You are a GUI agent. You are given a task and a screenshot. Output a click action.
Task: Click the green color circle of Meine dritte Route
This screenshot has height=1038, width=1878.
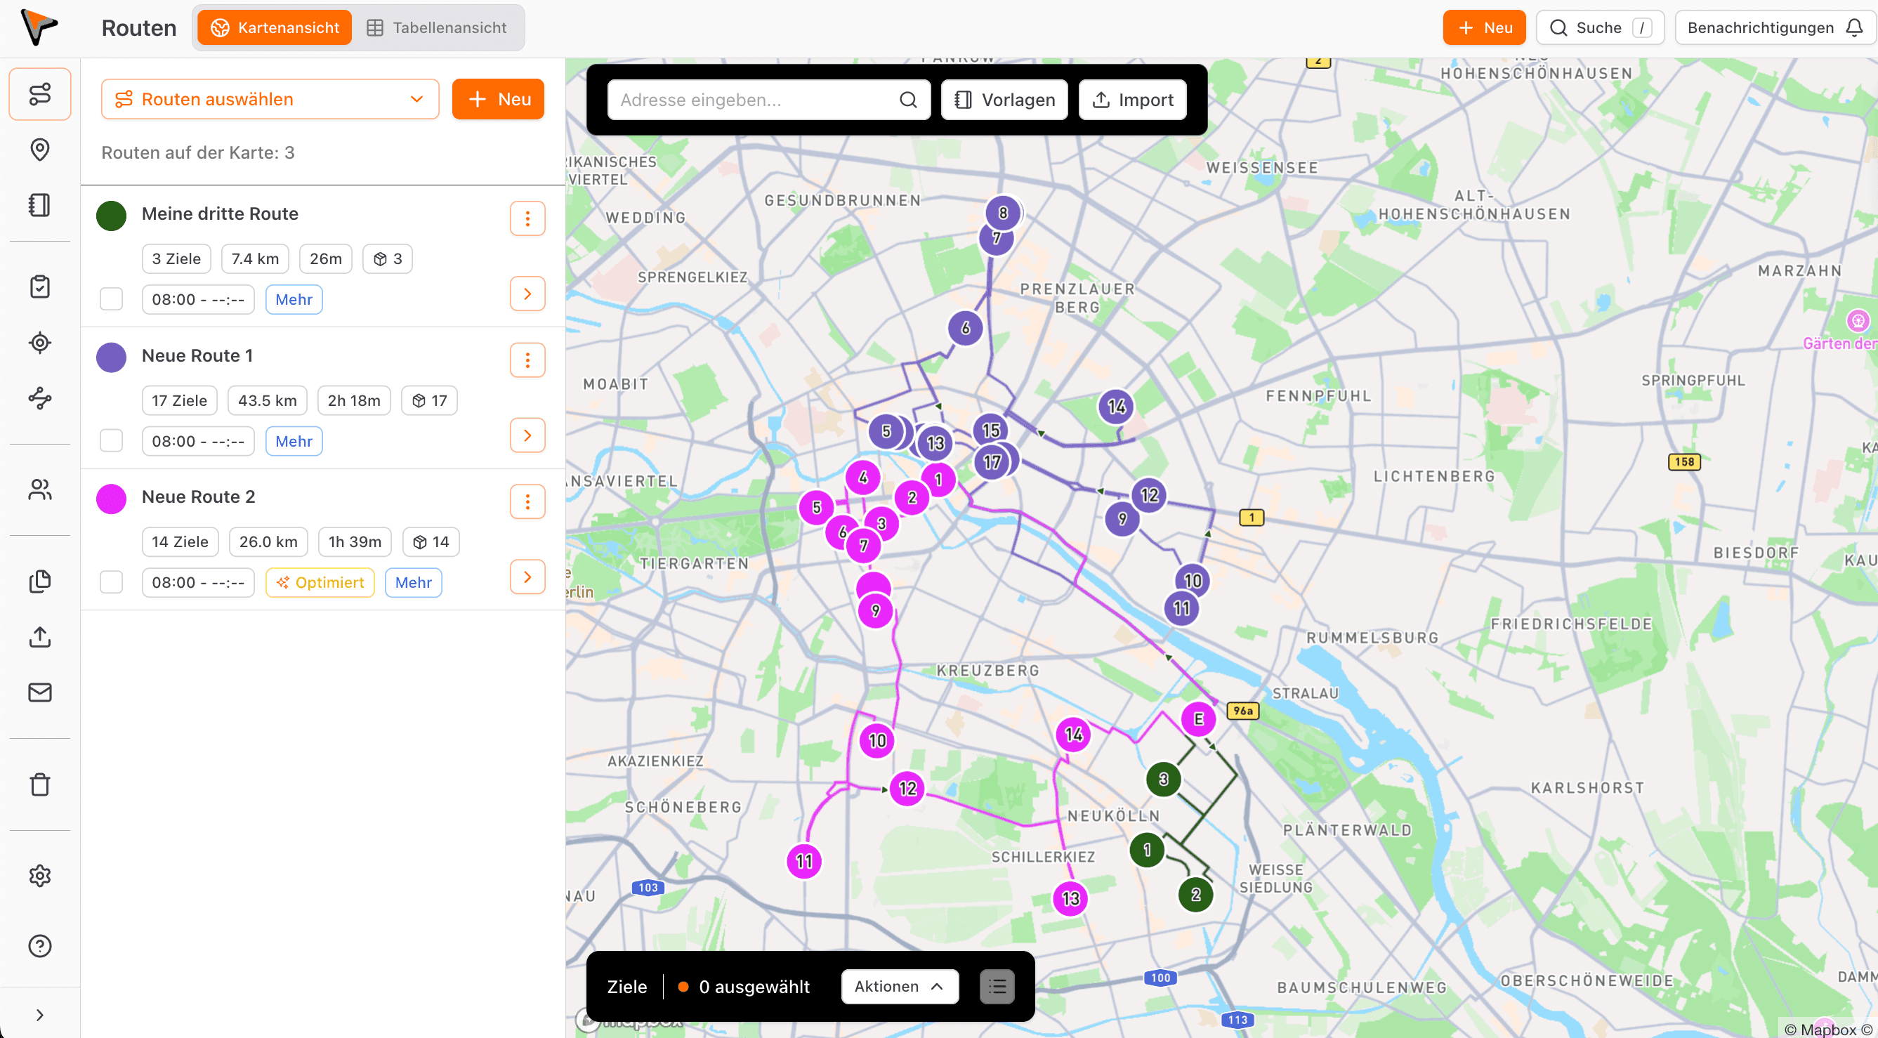[x=111, y=215]
